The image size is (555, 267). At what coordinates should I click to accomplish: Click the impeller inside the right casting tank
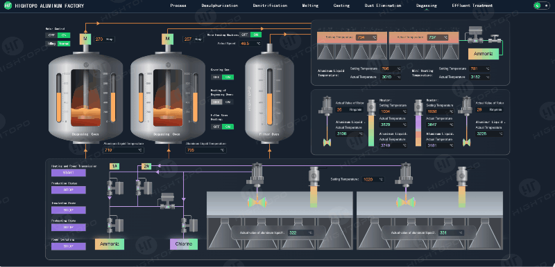pyautogui.click(x=406, y=202)
